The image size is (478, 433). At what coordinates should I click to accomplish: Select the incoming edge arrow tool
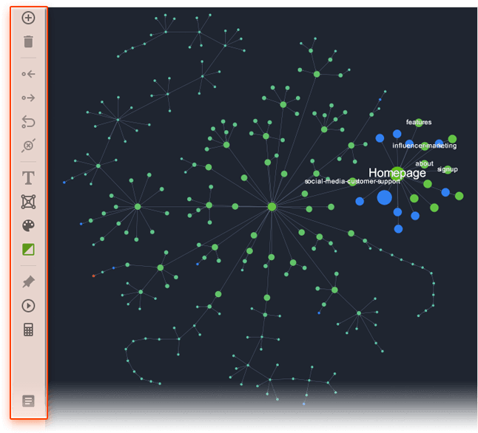(29, 74)
